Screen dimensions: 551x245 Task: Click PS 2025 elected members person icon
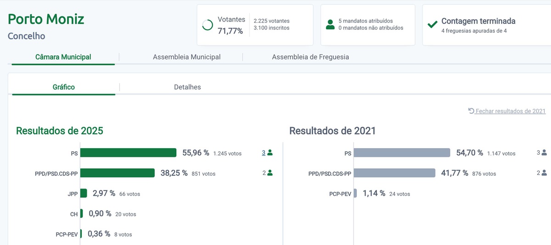pos(270,153)
